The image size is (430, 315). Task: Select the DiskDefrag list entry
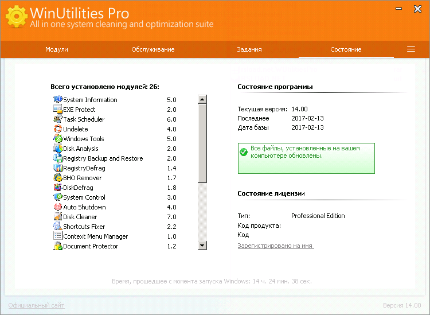(78, 188)
